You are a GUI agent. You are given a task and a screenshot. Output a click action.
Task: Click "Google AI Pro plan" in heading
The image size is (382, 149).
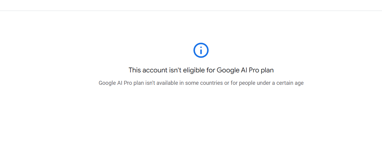[x=245, y=70]
